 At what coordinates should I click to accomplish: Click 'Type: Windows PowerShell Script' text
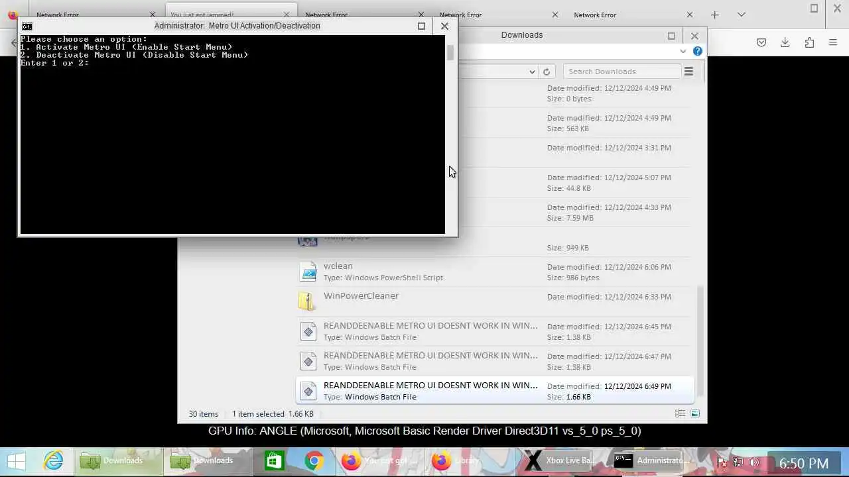[x=383, y=278]
